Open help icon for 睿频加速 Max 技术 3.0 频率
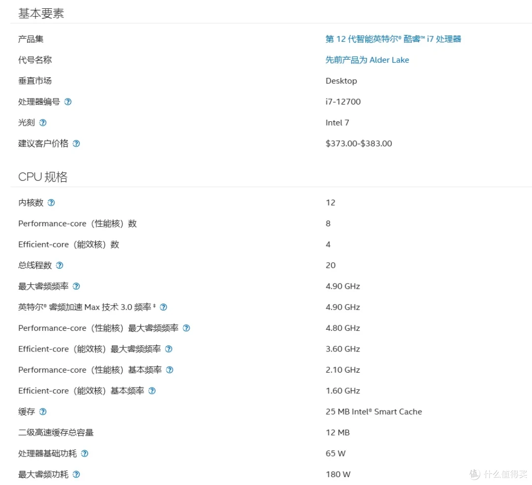 tap(164, 307)
